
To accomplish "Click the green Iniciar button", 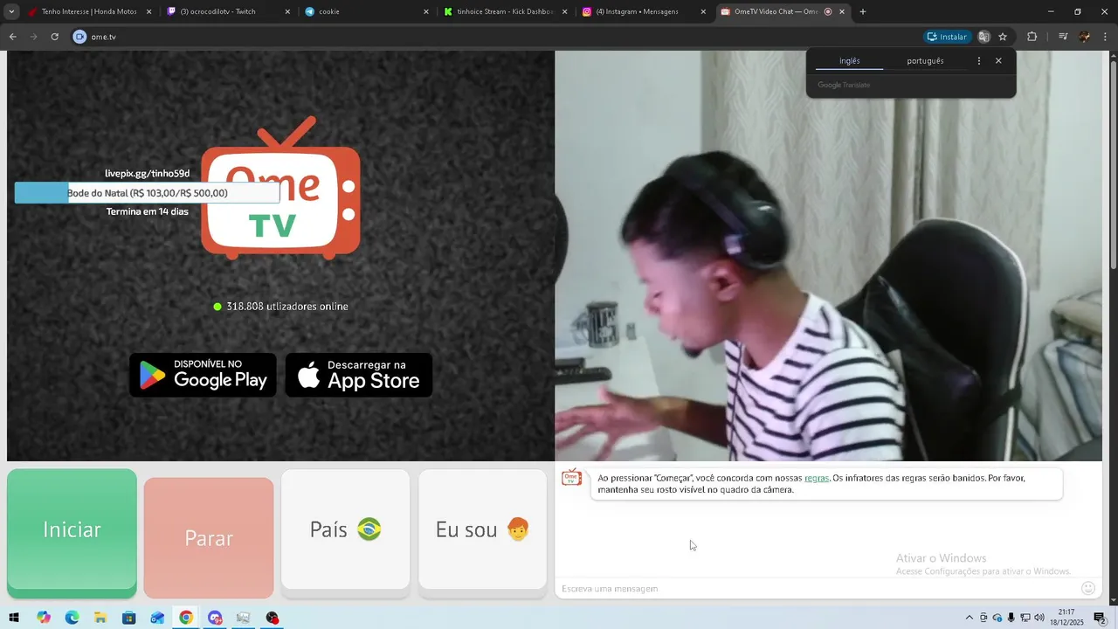I will pyautogui.click(x=72, y=530).
